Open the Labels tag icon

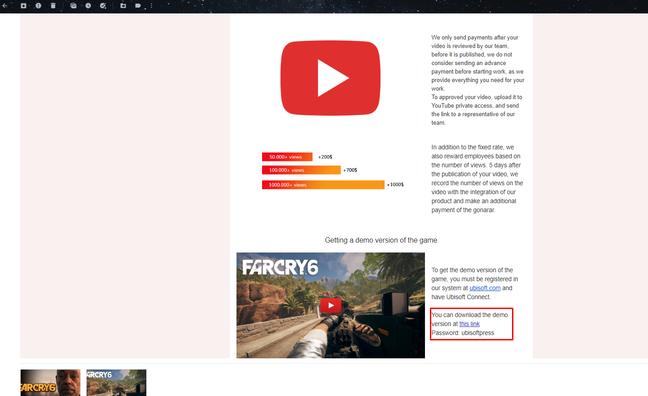(138, 6)
